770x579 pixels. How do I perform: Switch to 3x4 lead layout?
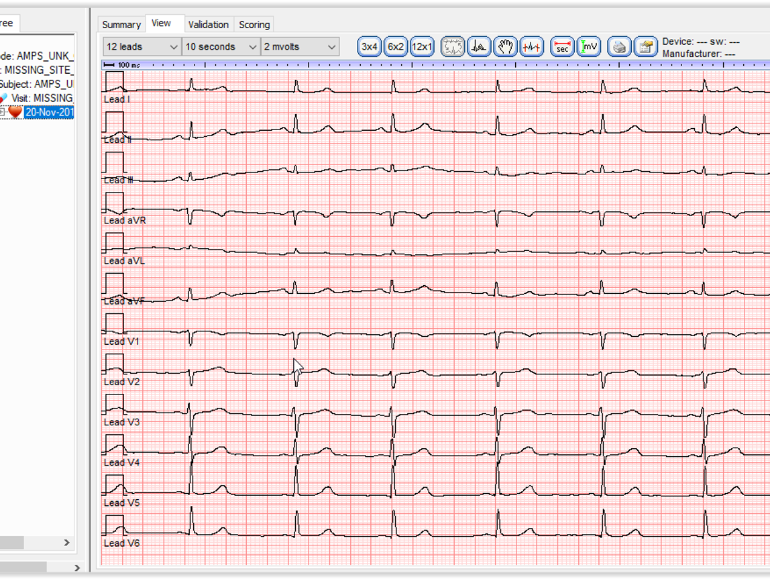tap(370, 47)
